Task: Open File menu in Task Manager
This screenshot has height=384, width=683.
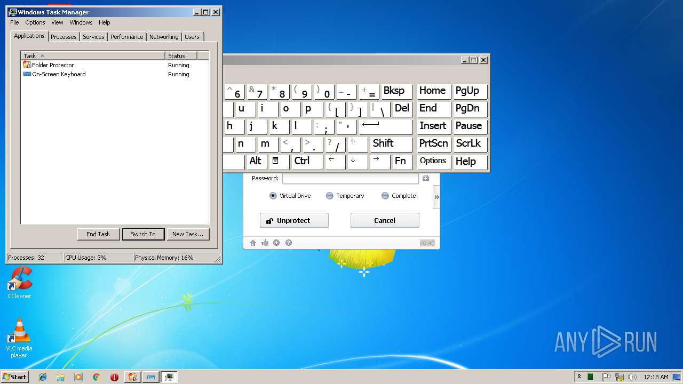Action: point(14,22)
